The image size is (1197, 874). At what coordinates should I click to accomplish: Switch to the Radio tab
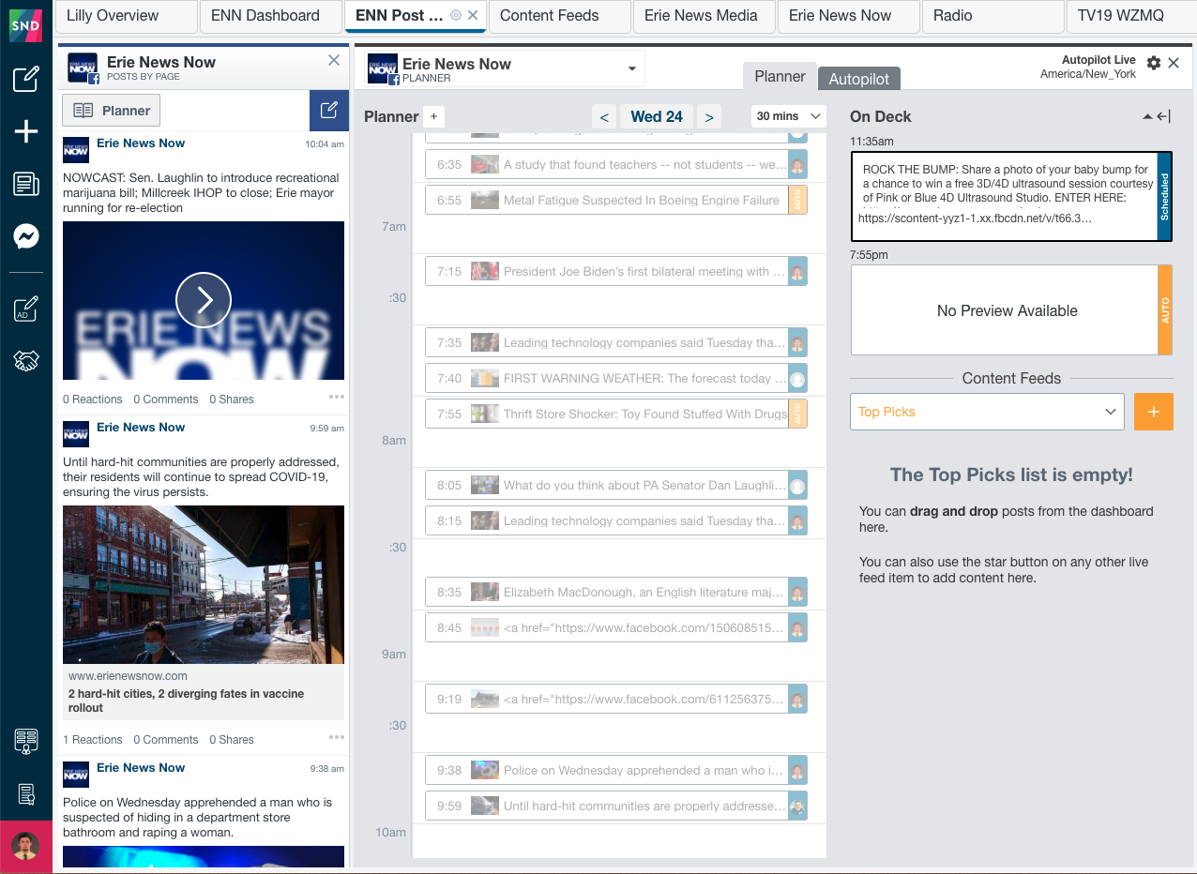pos(992,15)
